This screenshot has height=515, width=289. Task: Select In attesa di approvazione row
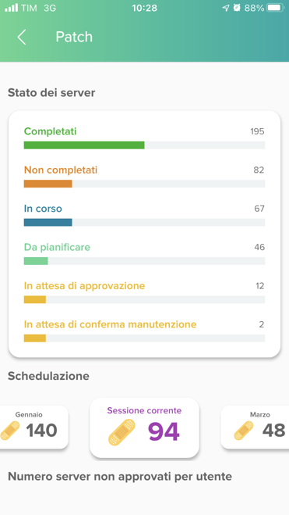[144, 292]
